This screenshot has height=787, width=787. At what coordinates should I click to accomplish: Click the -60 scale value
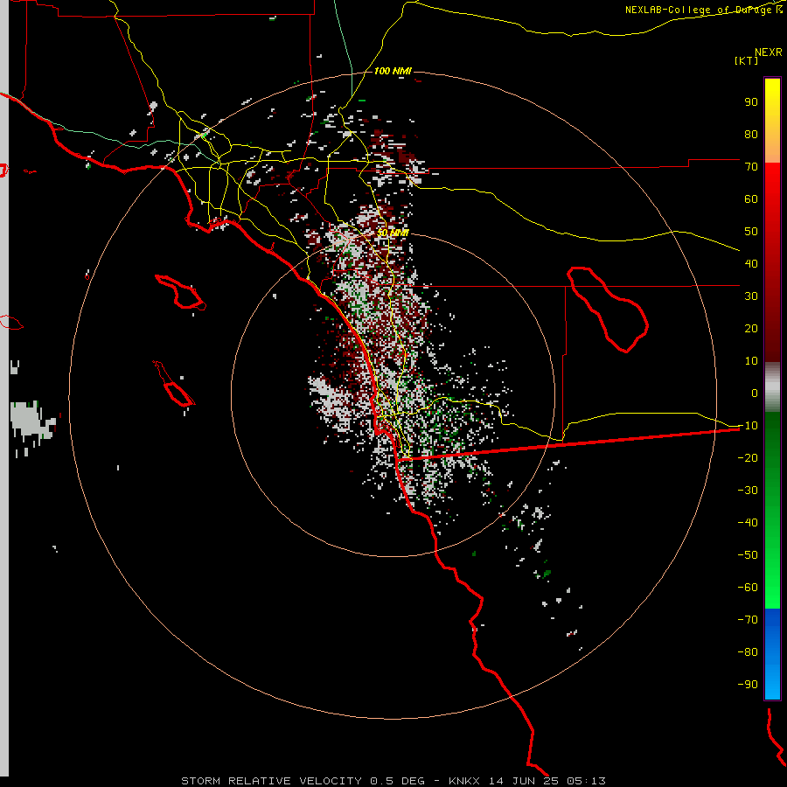(748, 588)
